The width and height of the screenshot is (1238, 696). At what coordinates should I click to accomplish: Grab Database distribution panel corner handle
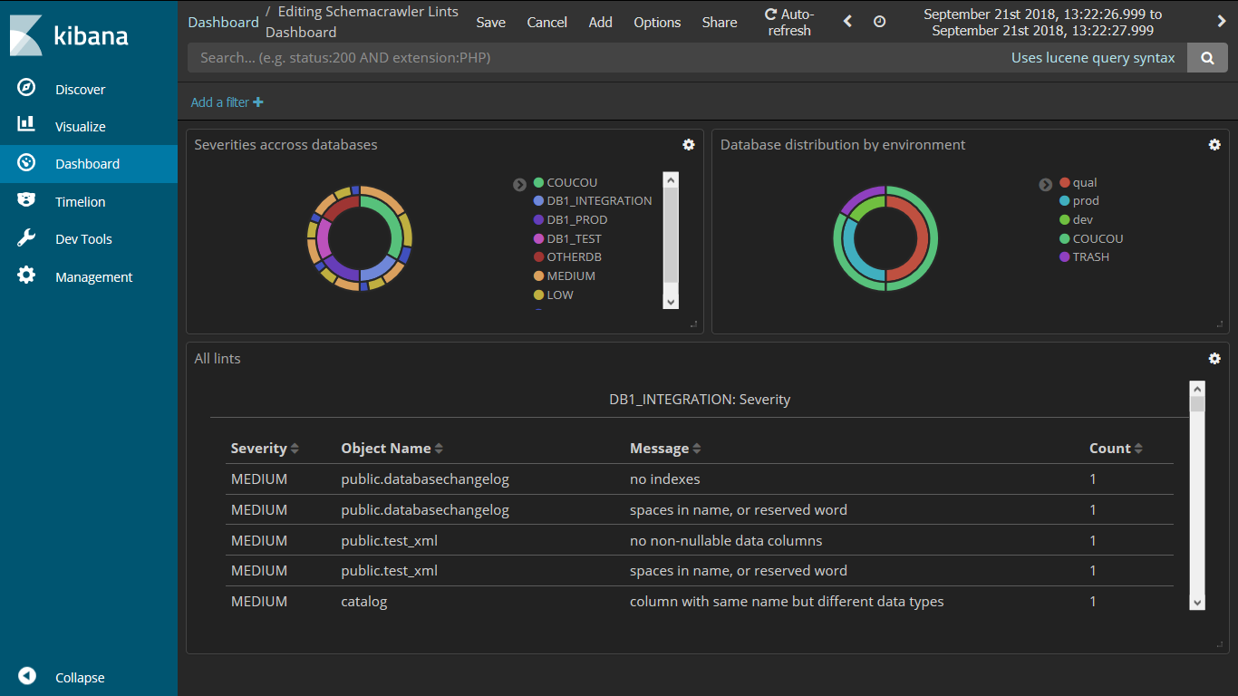click(1219, 324)
